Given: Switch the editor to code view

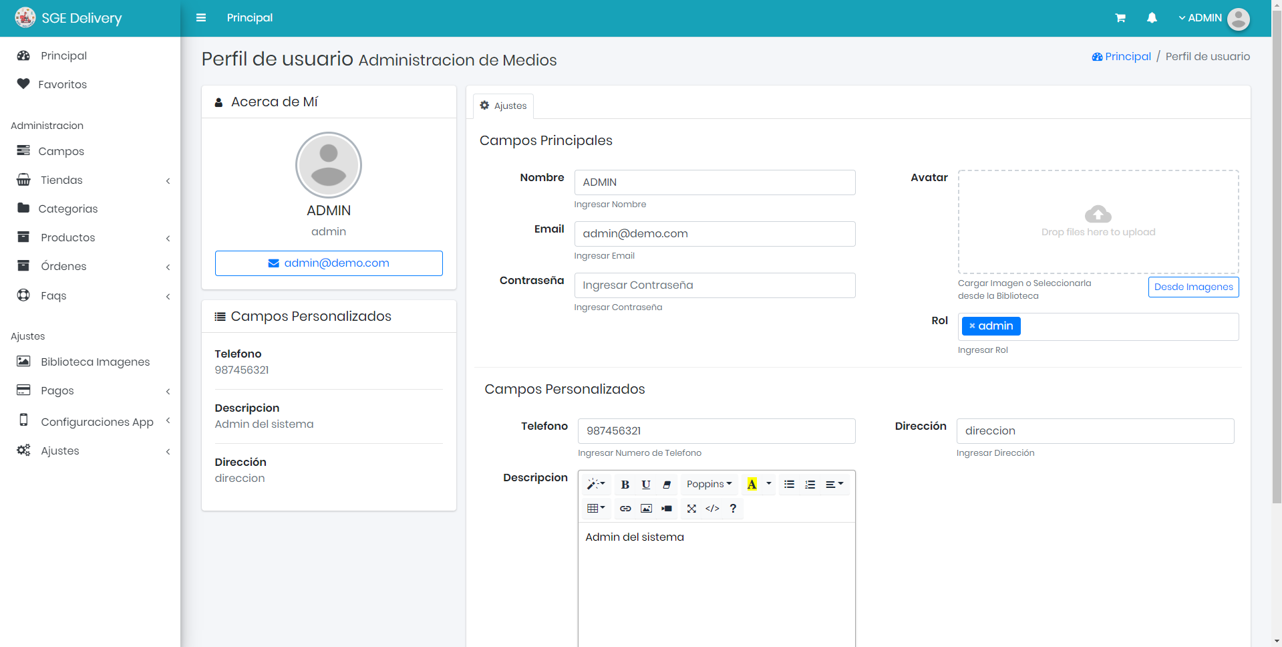Looking at the screenshot, I should [x=712, y=509].
